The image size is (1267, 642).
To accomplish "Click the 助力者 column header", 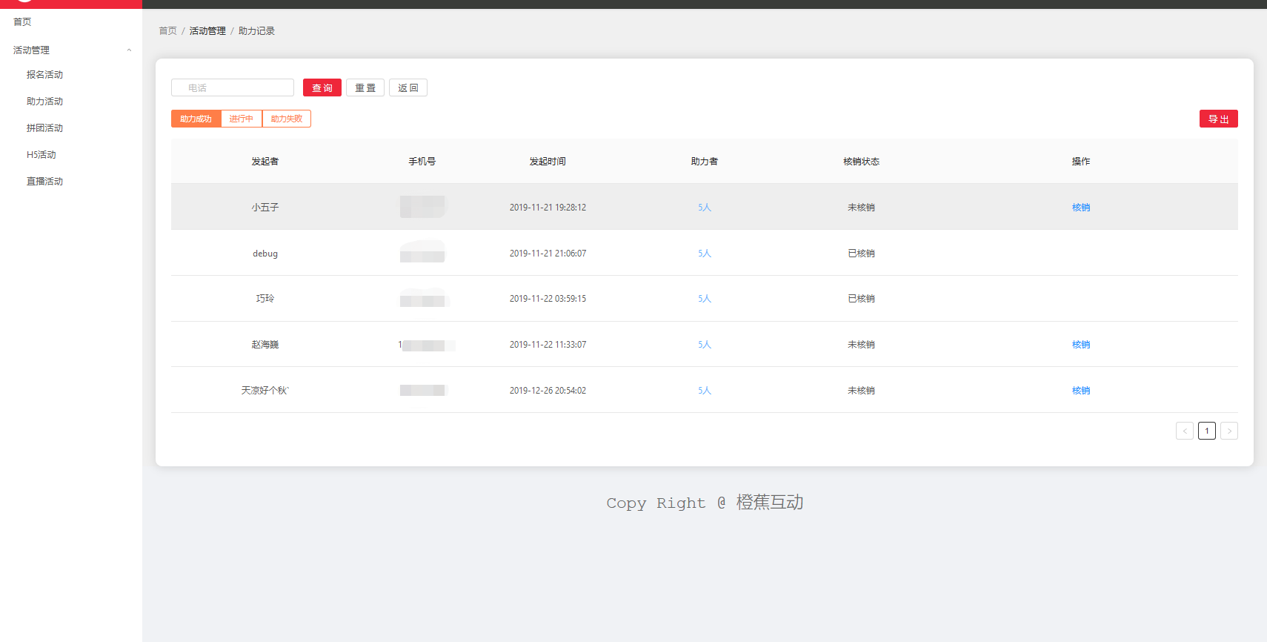I will (705, 162).
